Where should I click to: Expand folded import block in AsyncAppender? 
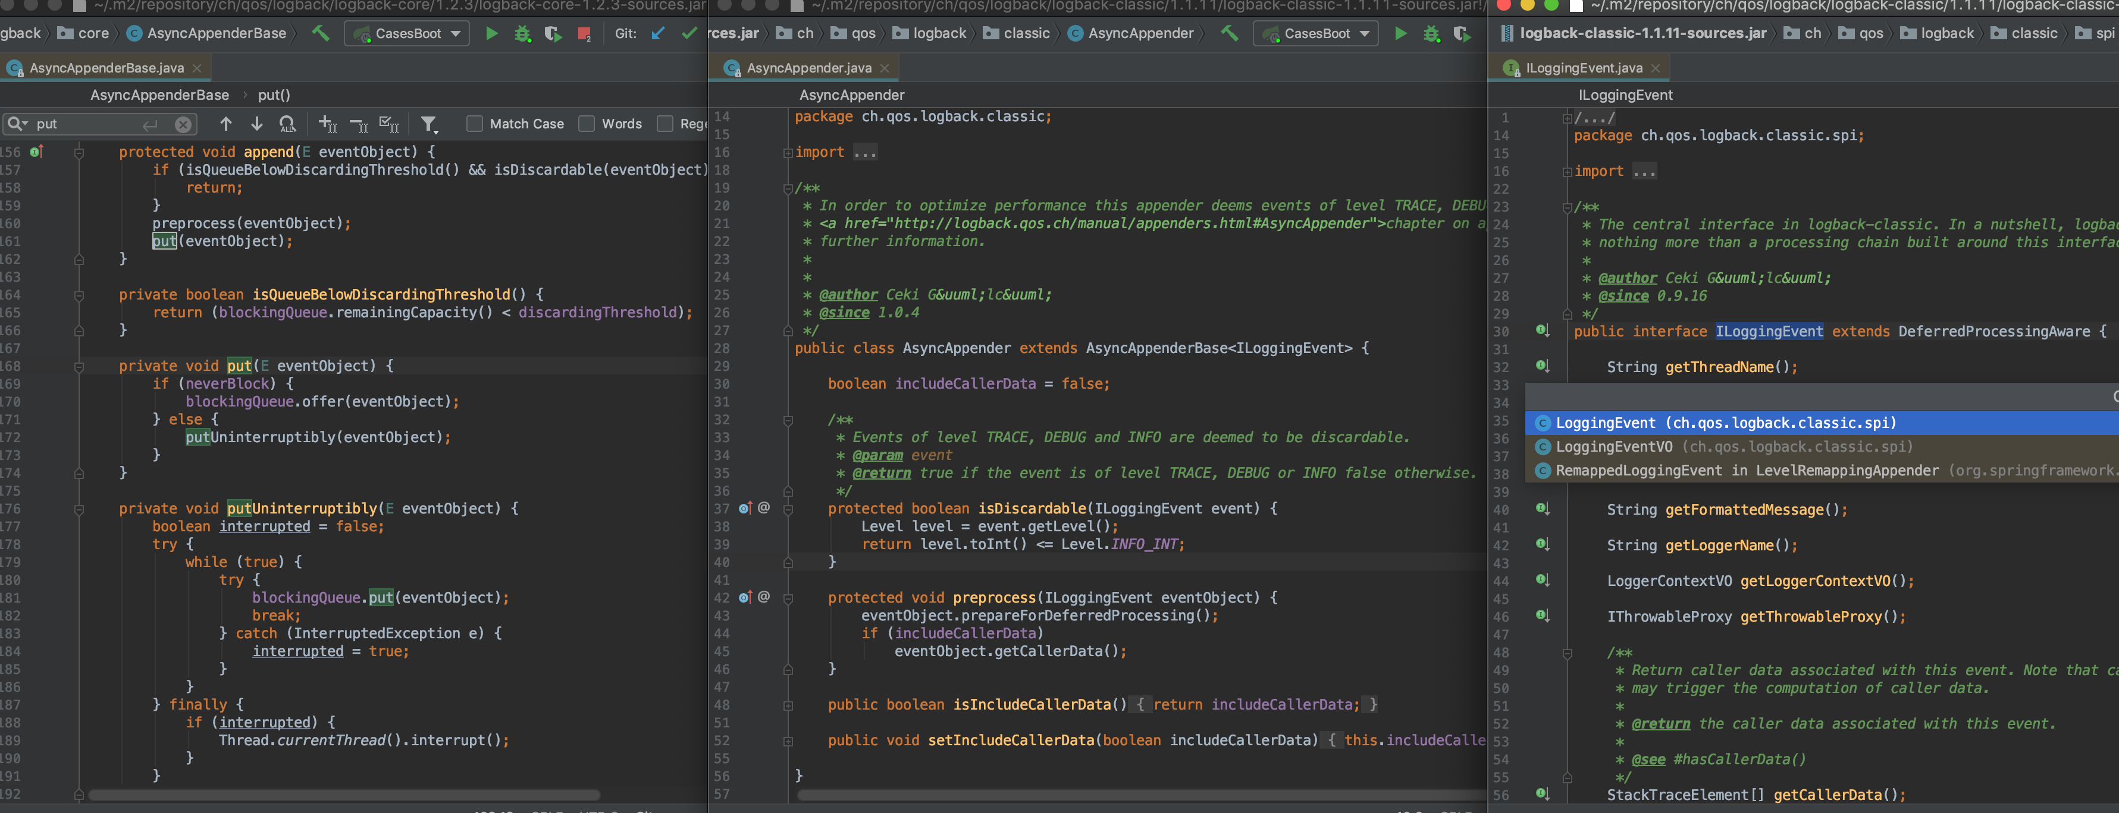coord(864,153)
